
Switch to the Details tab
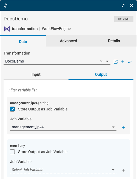tap(114, 41)
